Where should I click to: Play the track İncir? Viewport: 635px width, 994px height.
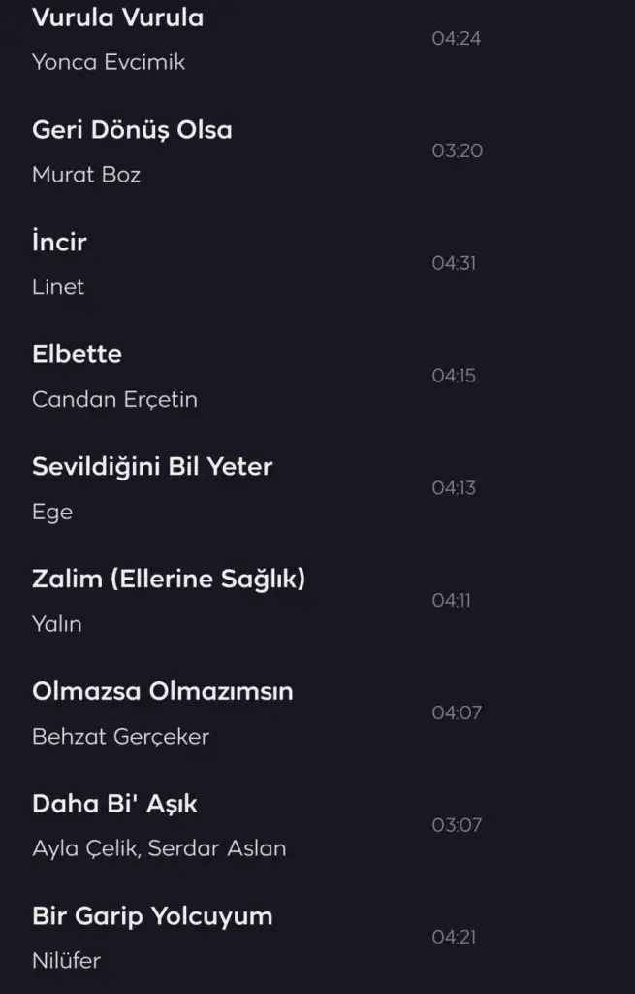[x=59, y=243]
